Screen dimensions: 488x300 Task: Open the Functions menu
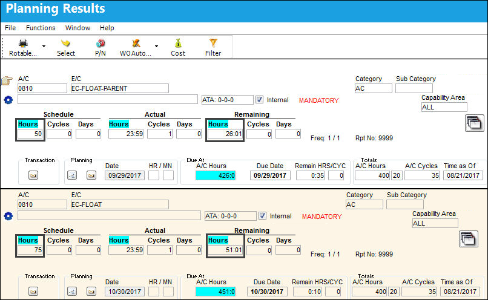pyautogui.click(x=41, y=28)
